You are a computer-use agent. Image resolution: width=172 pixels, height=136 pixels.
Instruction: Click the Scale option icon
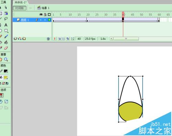(6, 101)
